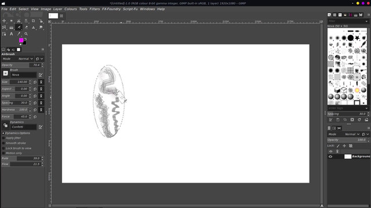Open the Filters menu

click(x=94, y=9)
